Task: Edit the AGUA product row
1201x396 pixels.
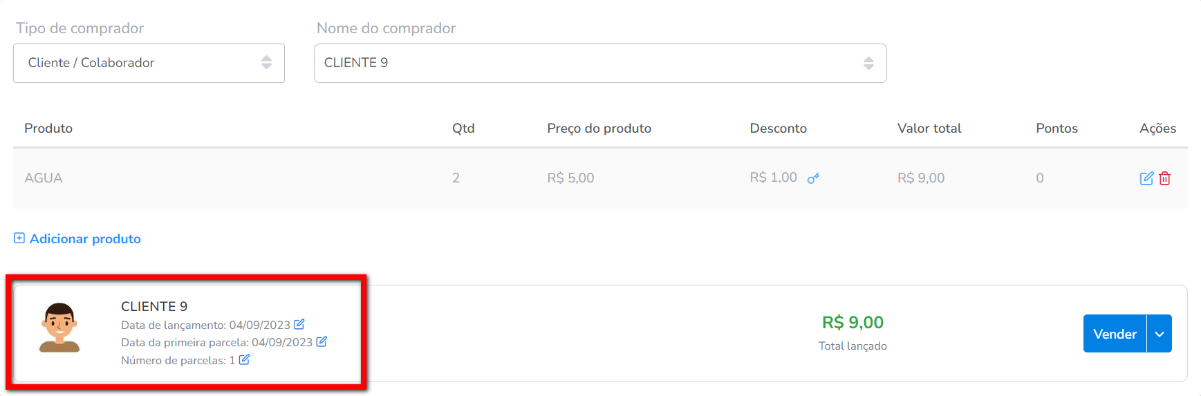Action: [1146, 178]
